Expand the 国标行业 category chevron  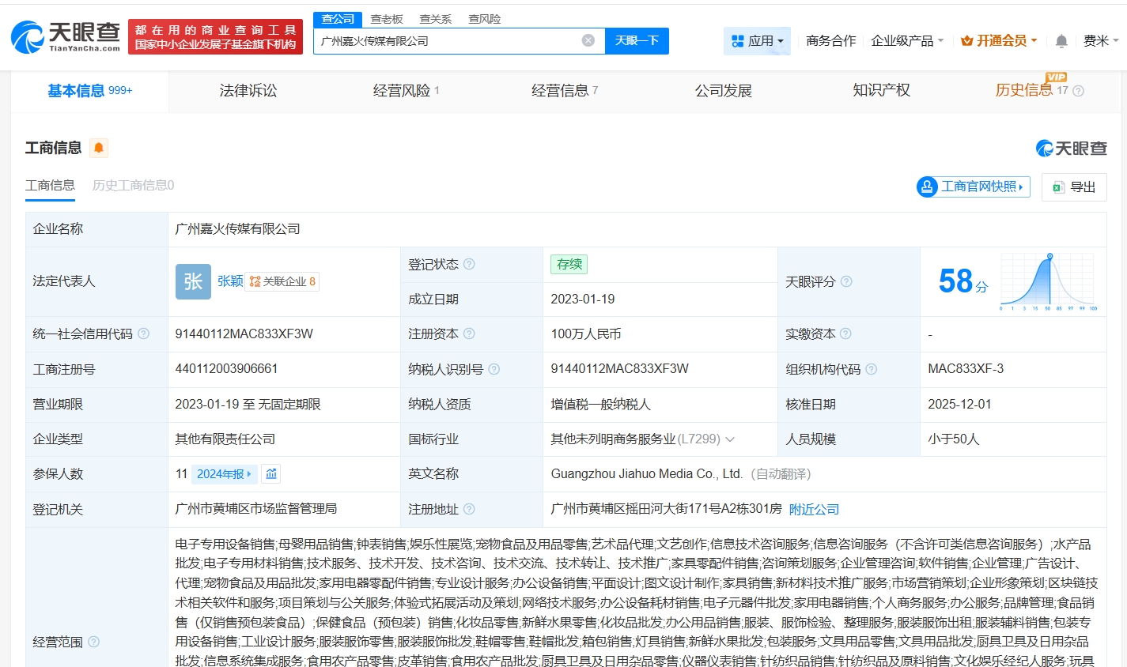pos(730,439)
